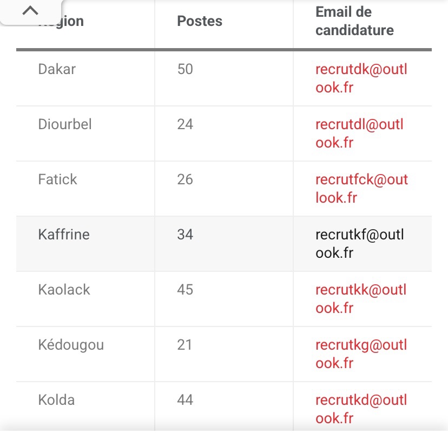Click the recrutkd@outlook.fr email link
Screen dimensions: 448x434
[361, 409]
